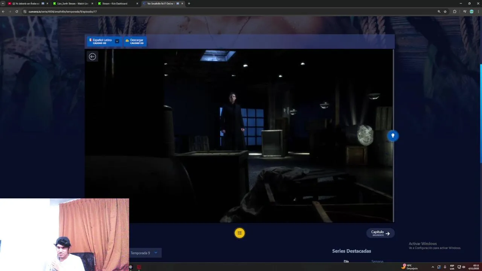
Task: Go back using the circular arrow in player
Action: [92, 56]
